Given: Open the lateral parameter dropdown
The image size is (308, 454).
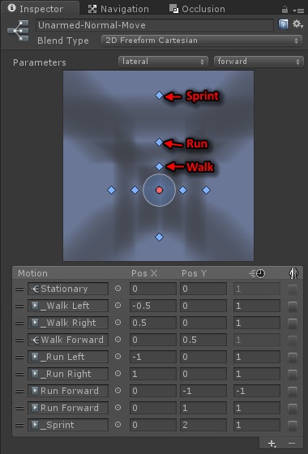Looking at the screenshot, I should click(163, 62).
